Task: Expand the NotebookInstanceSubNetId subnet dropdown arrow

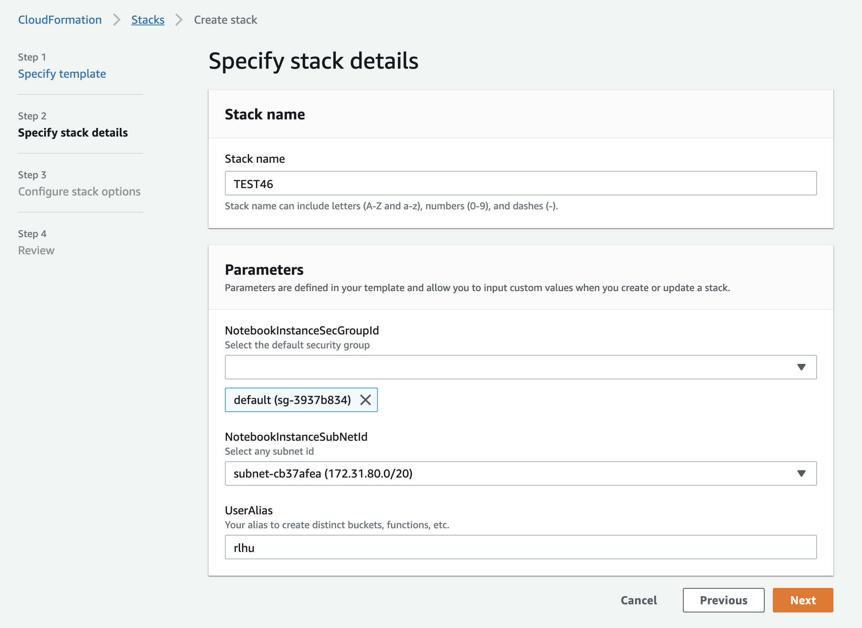Action: tap(801, 473)
